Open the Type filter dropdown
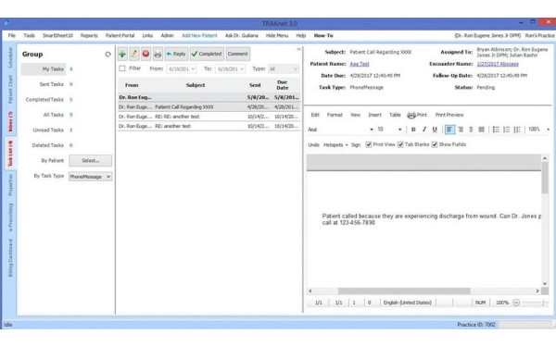The width and height of the screenshot is (556, 347). pos(284,69)
